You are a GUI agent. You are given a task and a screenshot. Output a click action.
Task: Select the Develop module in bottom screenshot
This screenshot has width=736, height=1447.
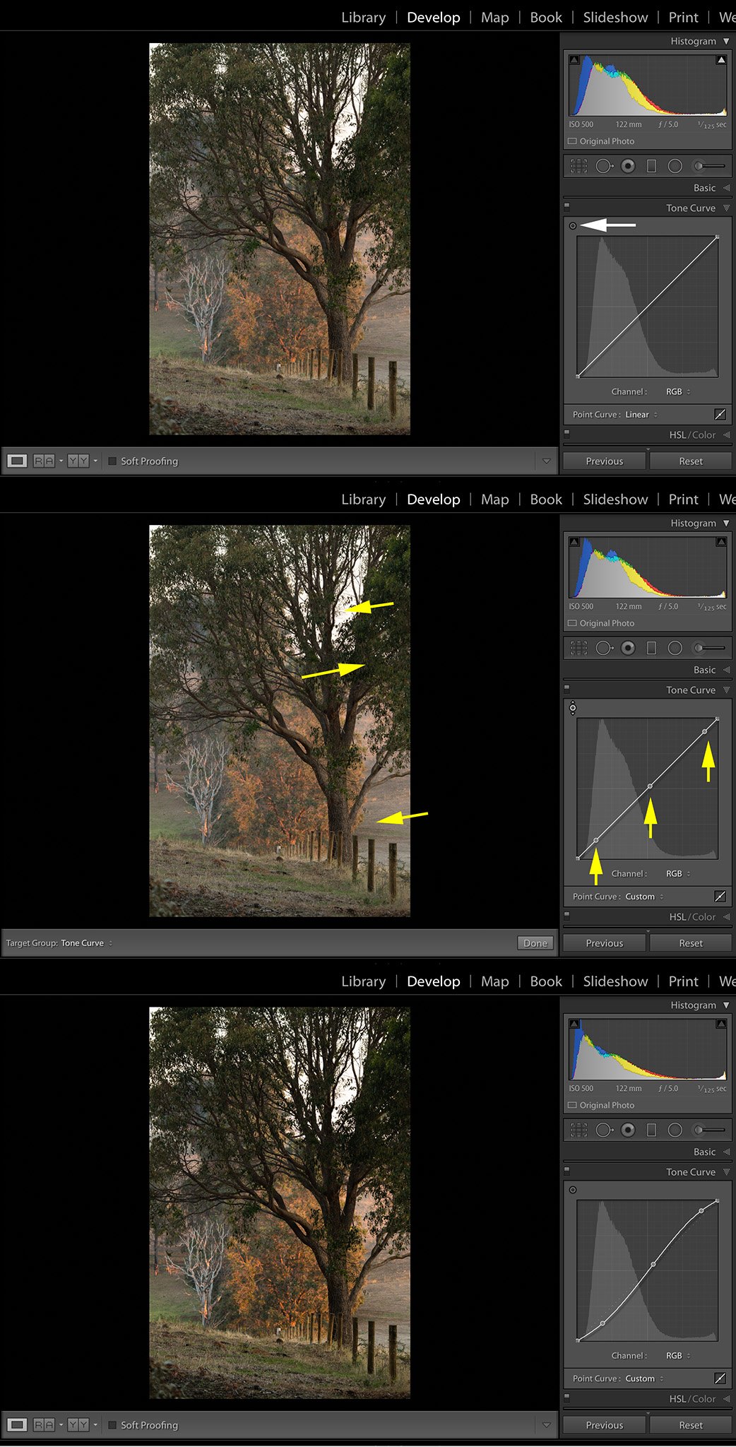(x=433, y=981)
